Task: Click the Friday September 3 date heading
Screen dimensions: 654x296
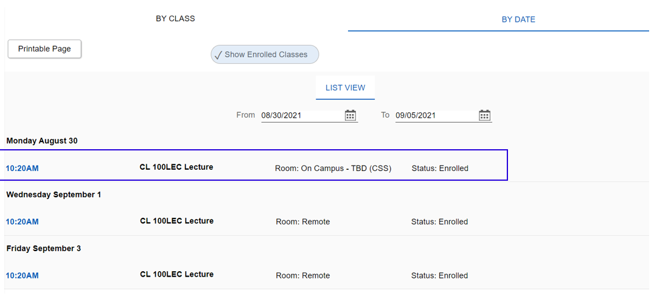Action: click(x=44, y=249)
